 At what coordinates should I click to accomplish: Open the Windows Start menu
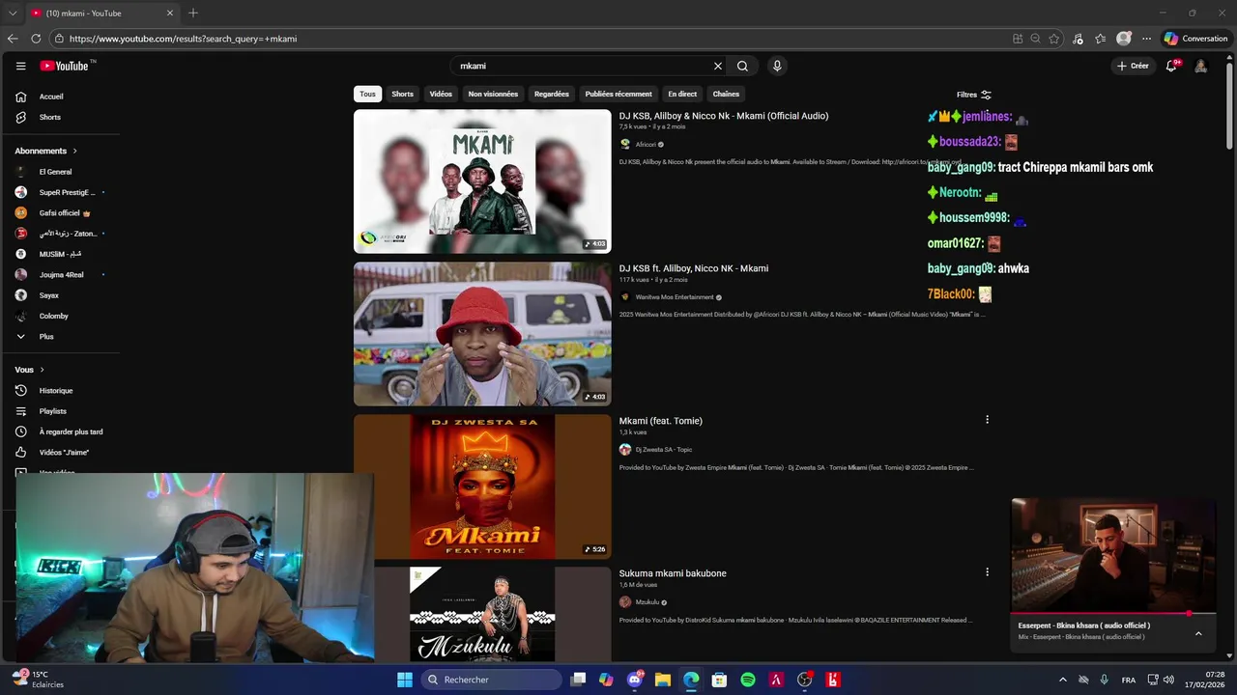point(405,680)
